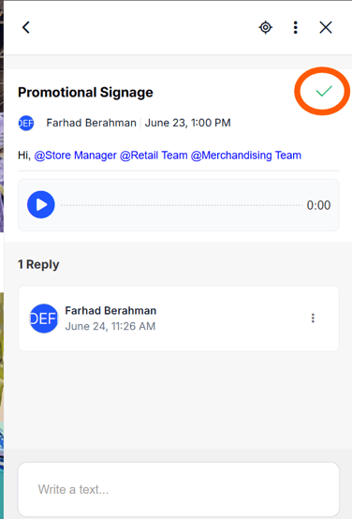Click the locate target crosshair icon
This screenshot has height=519, width=352.
point(265,27)
